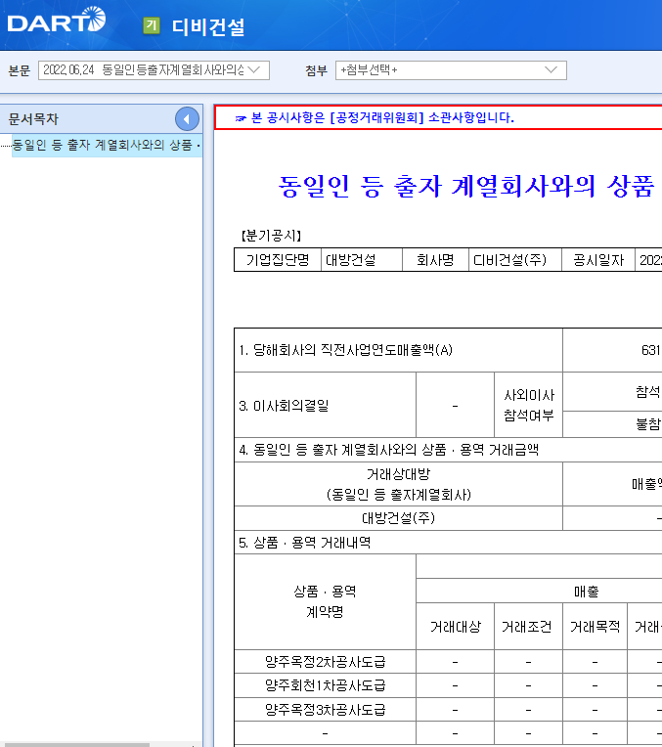Click the 회사명 header cell
This screenshot has width=662, height=747.
pos(435,260)
